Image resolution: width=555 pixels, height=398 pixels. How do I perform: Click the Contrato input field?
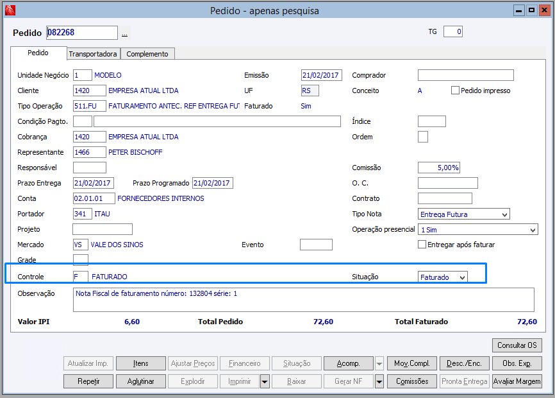tap(445, 198)
